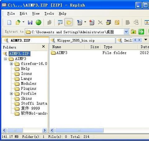This screenshot has height=141, width=149.
Task: Click the green arrow extract button
Action: (x=141, y=32)
